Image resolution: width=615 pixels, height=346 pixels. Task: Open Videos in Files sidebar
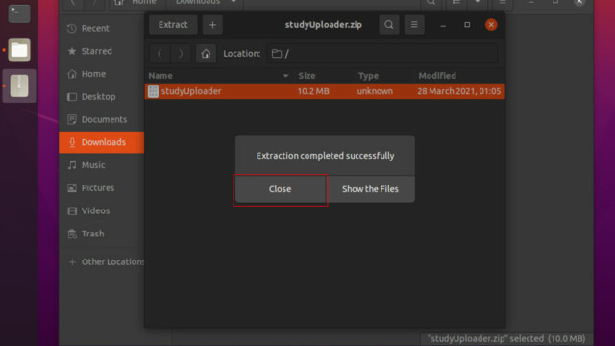click(x=102, y=210)
